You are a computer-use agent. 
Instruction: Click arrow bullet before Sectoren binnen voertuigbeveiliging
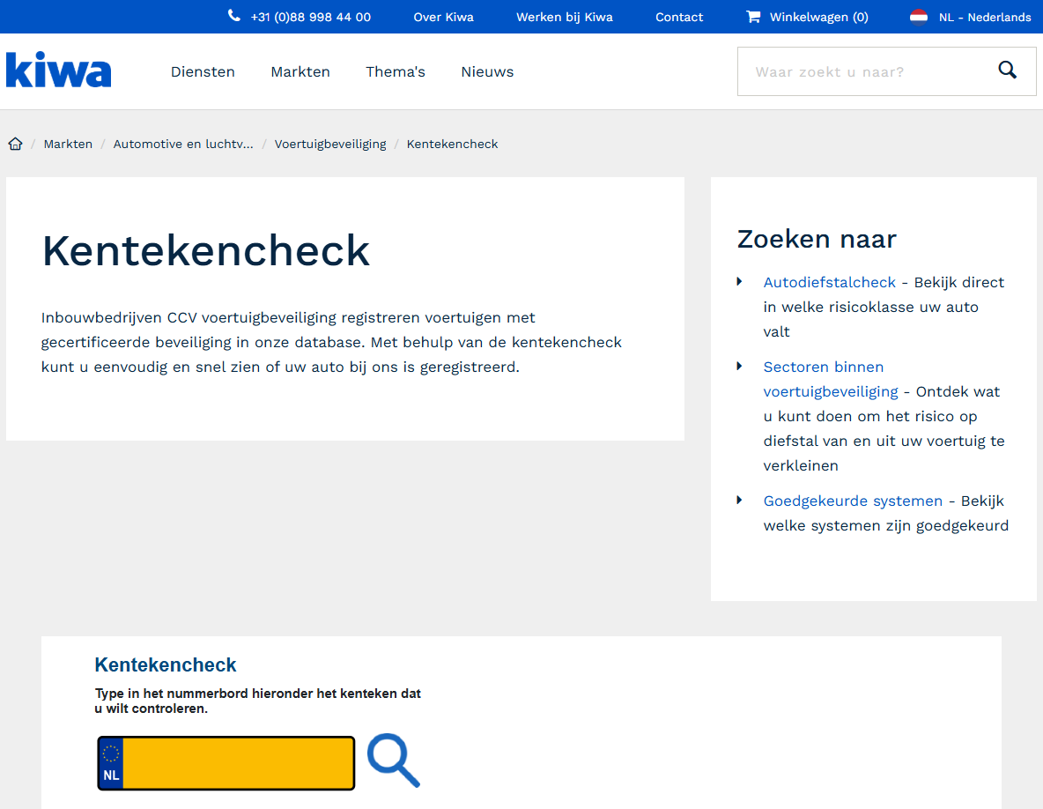tap(739, 366)
